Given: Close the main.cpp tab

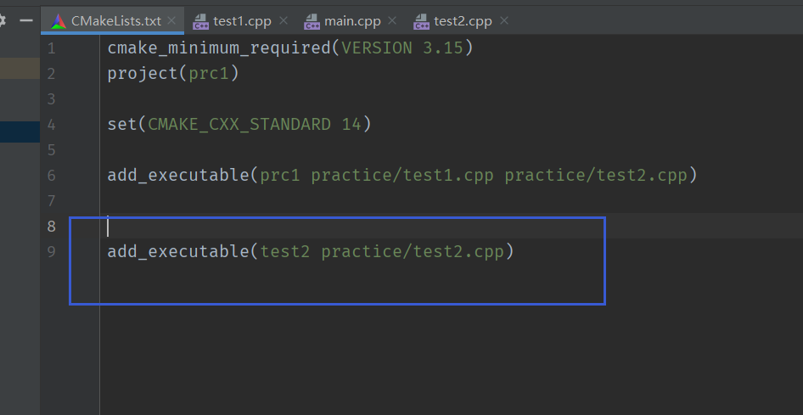Looking at the screenshot, I should pos(392,21).
